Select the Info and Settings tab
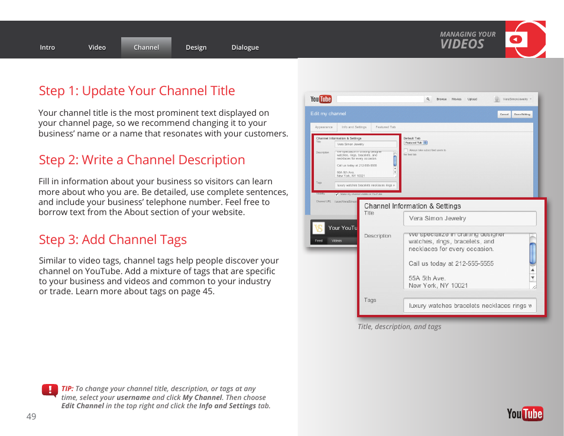This screenshot has height=436, width=564. pos(354,127)
